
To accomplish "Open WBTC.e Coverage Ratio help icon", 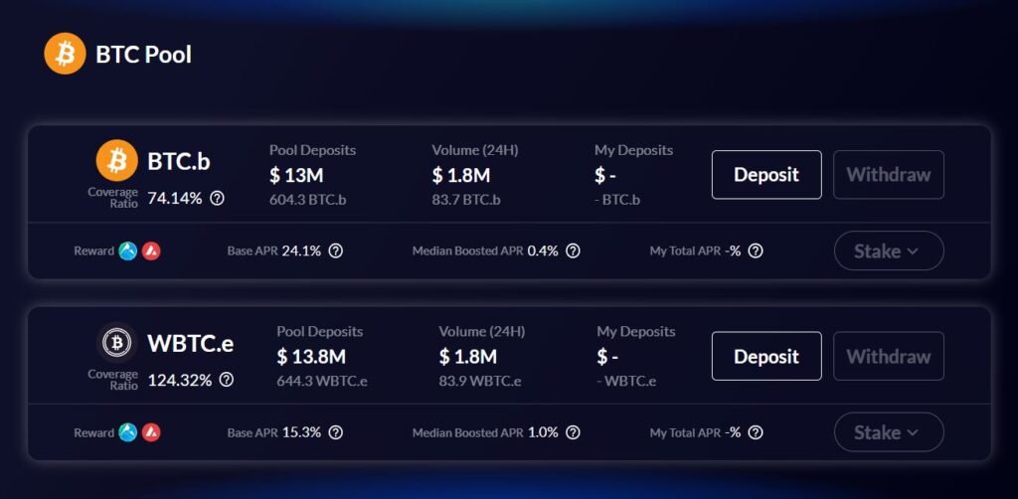I will click(x=226, y=380).
